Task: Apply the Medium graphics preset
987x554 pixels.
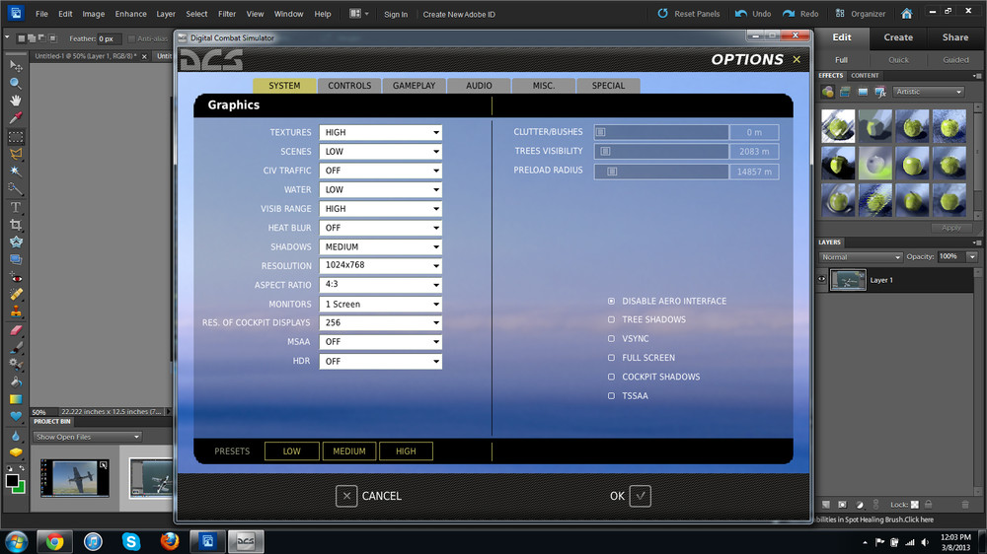Action: click(349, 451)
